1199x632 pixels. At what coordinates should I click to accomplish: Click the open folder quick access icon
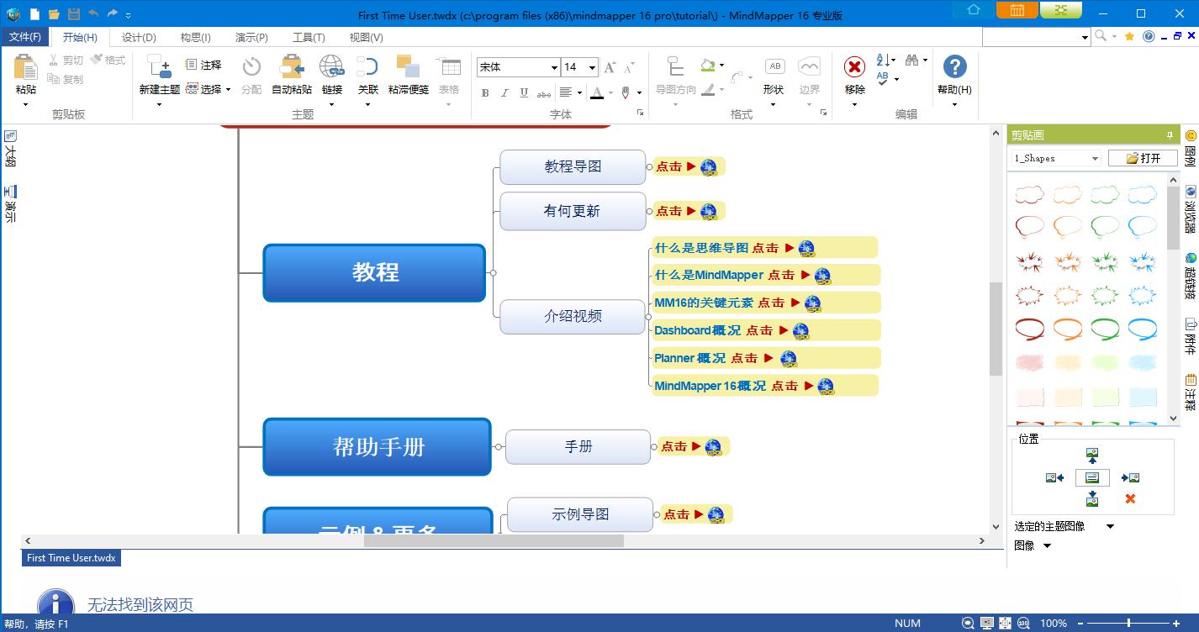click(54, 14)
